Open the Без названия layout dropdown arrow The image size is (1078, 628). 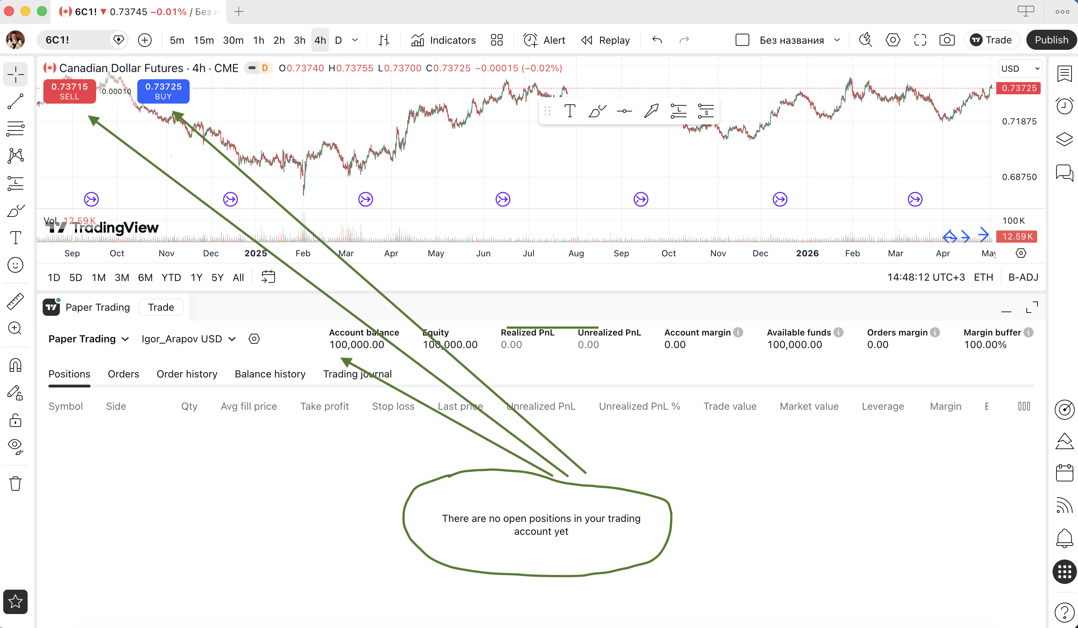(837, 40)
